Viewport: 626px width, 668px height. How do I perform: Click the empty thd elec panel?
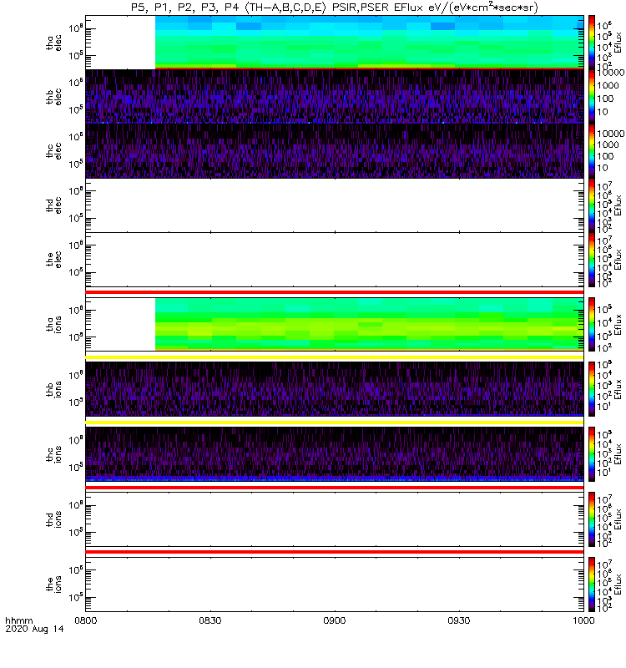(335, 205)
